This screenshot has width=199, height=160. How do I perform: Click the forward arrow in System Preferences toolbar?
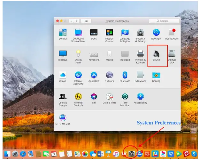(x=77, y=21)
